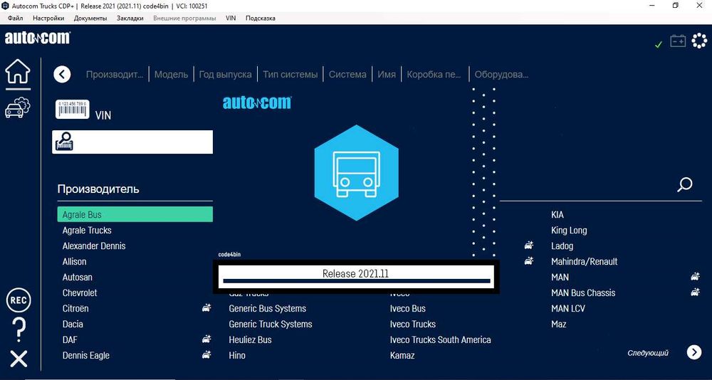Image resolution: width=712 pixels, height=380 pixels.
Task: Click the car icon beside Dennis Eagle
Action: coord(206,355)
